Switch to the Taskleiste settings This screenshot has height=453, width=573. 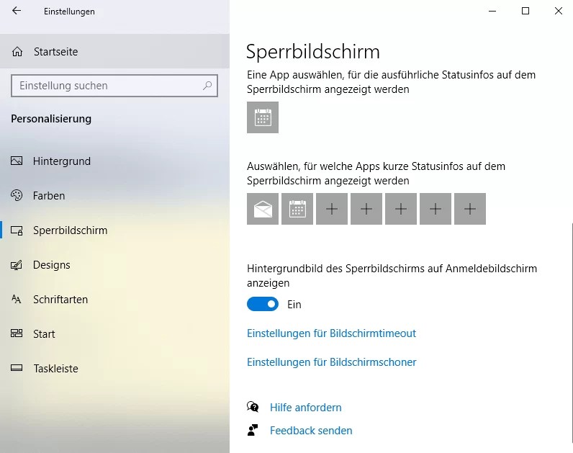coord(114,369)
